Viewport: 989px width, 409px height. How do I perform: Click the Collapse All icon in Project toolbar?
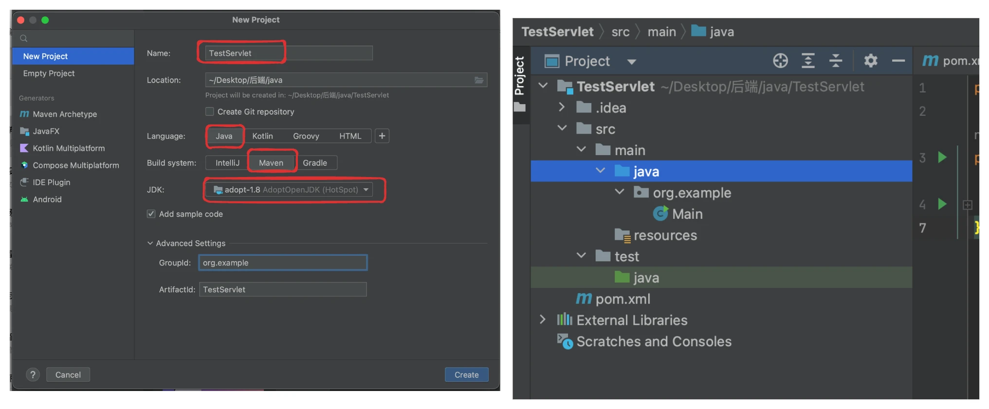836,61
